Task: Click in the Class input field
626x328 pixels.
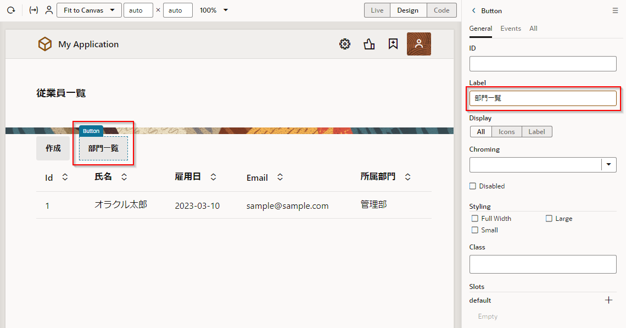Action: click(x=543, y=264)
